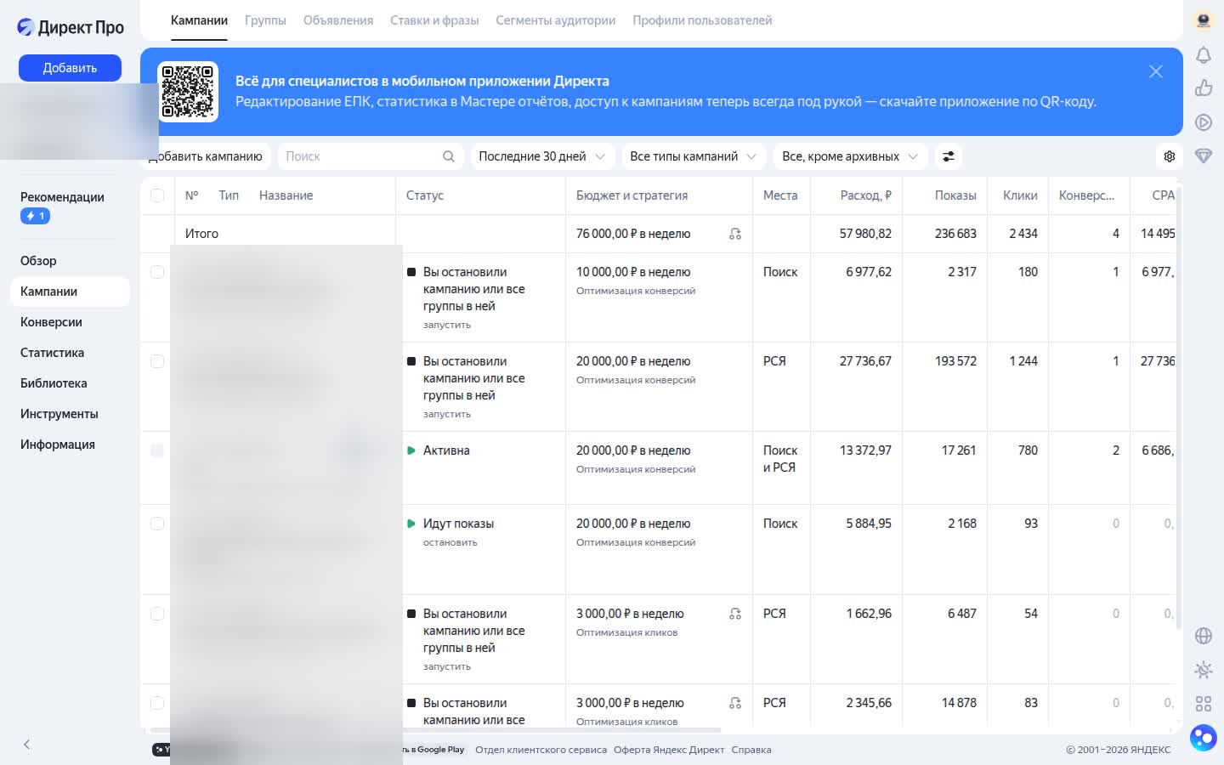Screen dimensions: 1224x765
Task: Open Рекомендации in the left menu
Action: (62, 197)
